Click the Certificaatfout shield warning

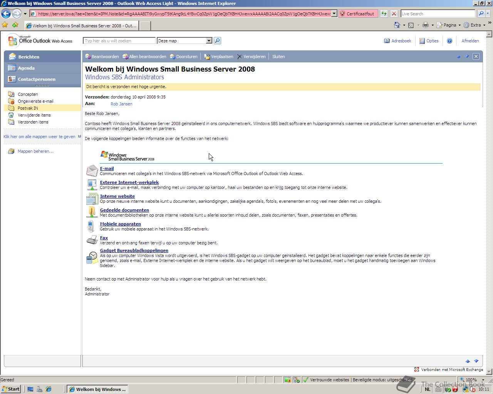coord(358,13)
